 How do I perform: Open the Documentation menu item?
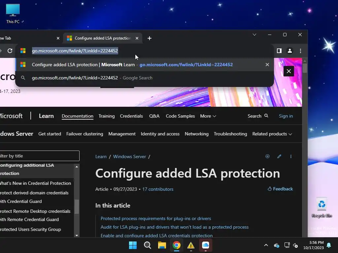pos(78,116)
